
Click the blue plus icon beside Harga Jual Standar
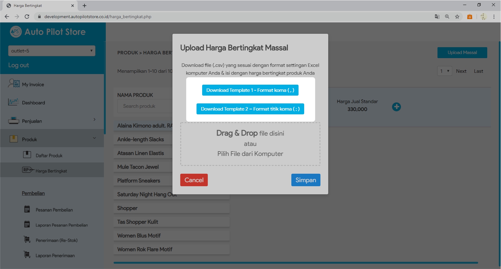[x=396, y=107]
